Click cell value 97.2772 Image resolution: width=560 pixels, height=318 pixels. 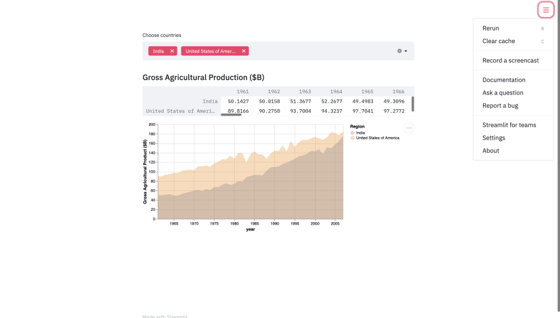[394, 111]
